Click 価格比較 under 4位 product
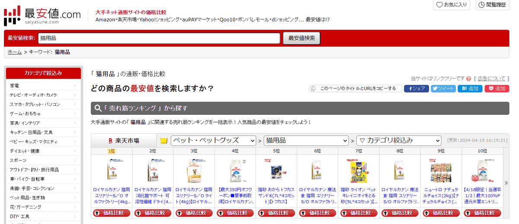 [x=235, y=213]
